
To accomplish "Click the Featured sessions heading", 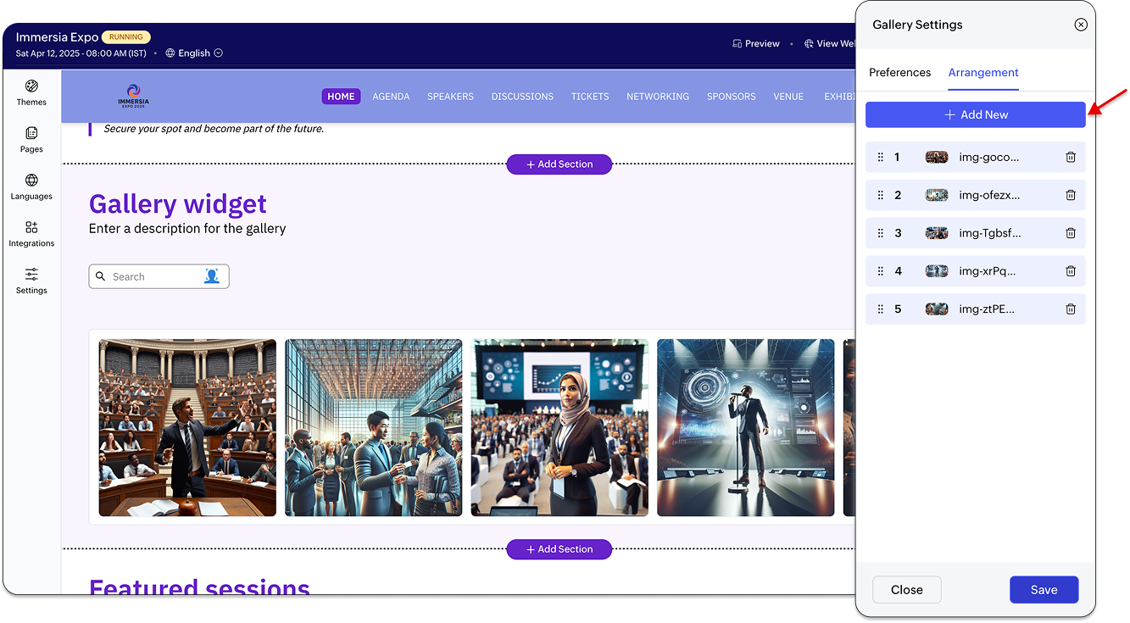I will point(199,587).
